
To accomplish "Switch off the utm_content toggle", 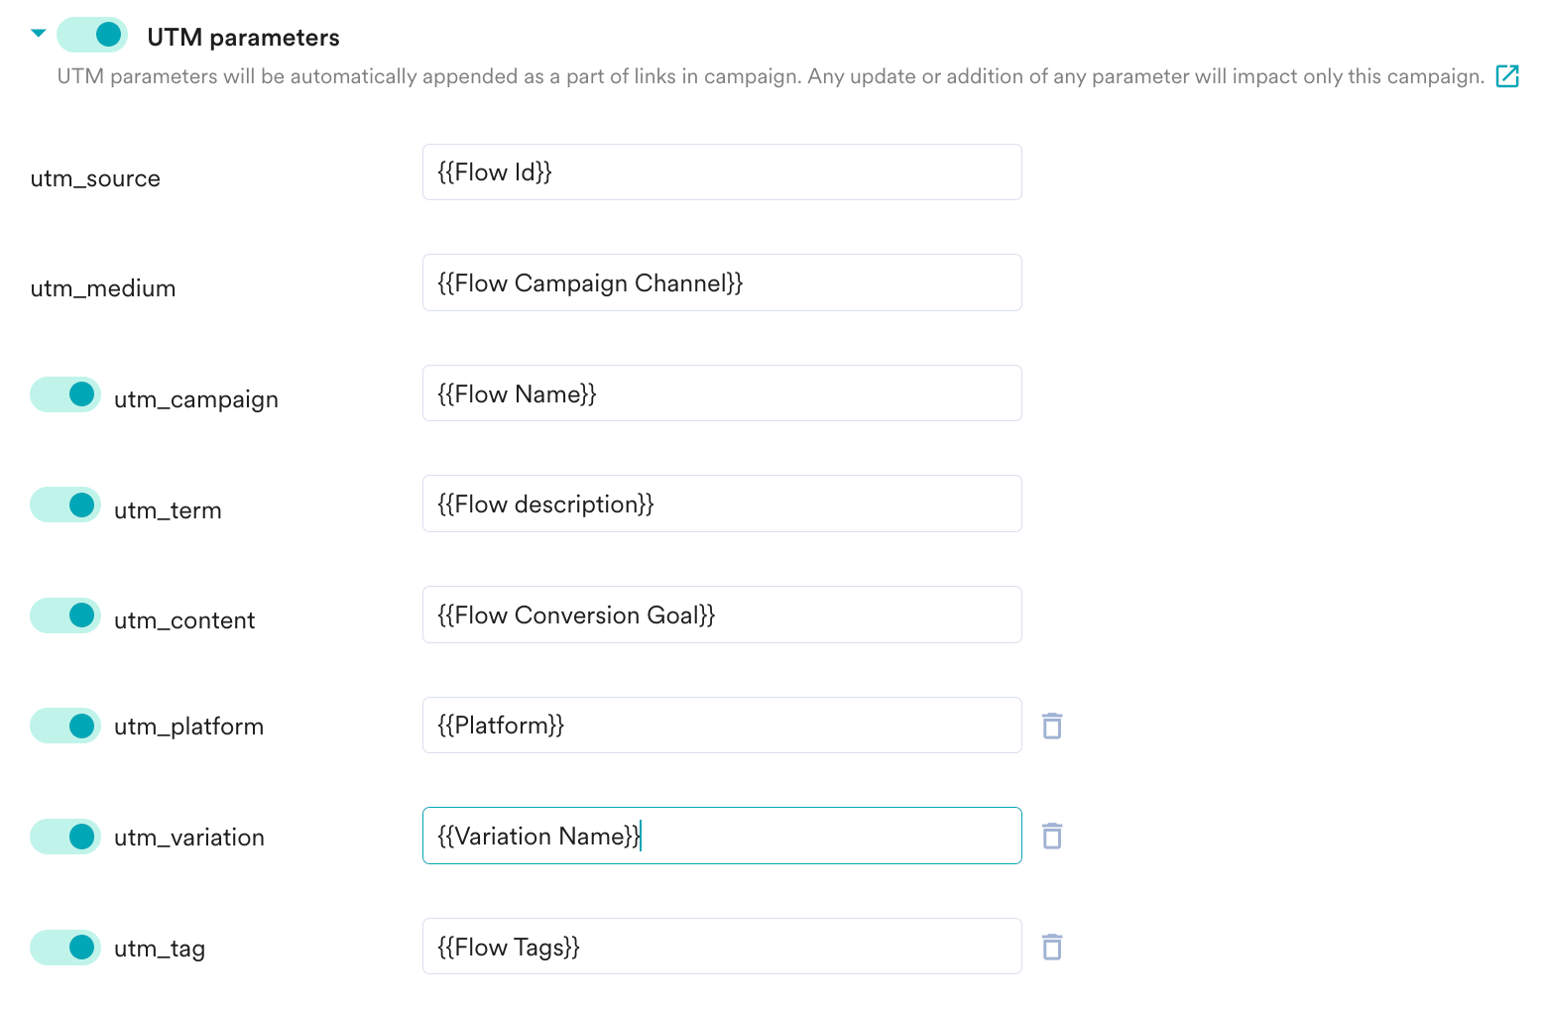I will coord(65,616).
